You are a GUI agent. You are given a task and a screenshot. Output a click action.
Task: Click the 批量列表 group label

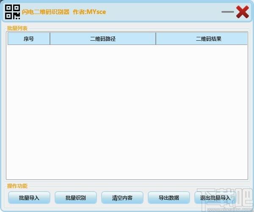point(17,28)
